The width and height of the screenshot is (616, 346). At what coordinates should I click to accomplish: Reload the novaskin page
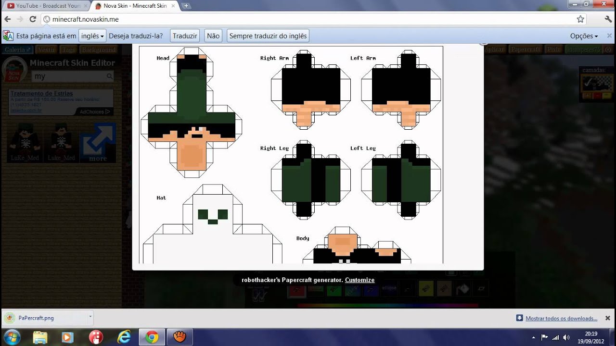tap(33, 19)
